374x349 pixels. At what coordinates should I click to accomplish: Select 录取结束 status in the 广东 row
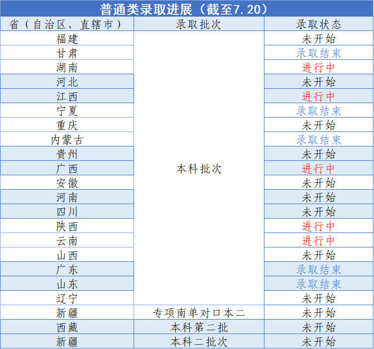[x=318, y=269]
